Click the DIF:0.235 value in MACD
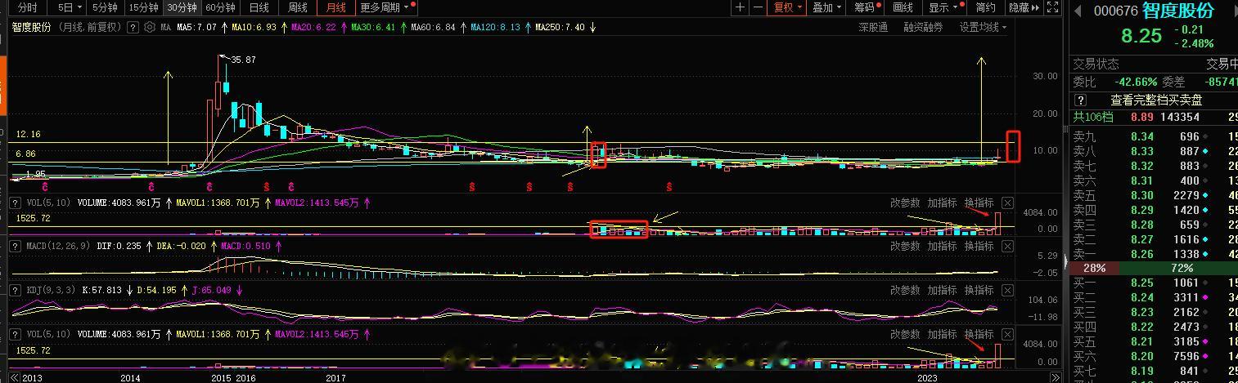The image size is (1238, 383). 118,246
